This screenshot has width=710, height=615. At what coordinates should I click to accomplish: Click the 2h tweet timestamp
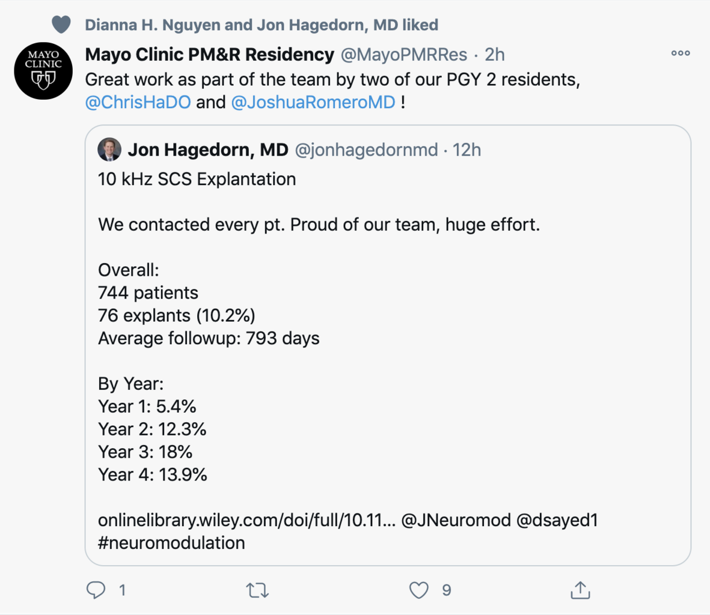494,55
